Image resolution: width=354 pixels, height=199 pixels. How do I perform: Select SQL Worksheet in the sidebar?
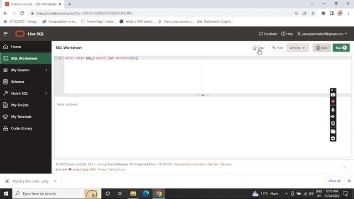click(x=26, y=59)
